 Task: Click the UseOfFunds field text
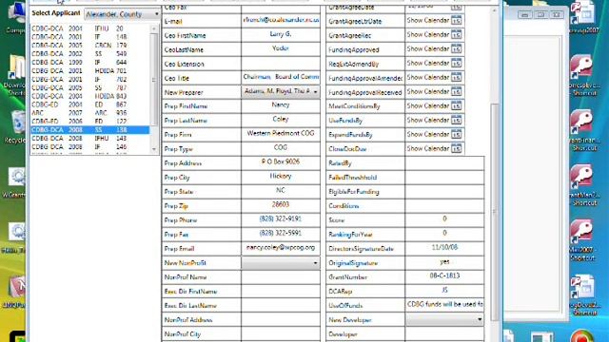444,306
